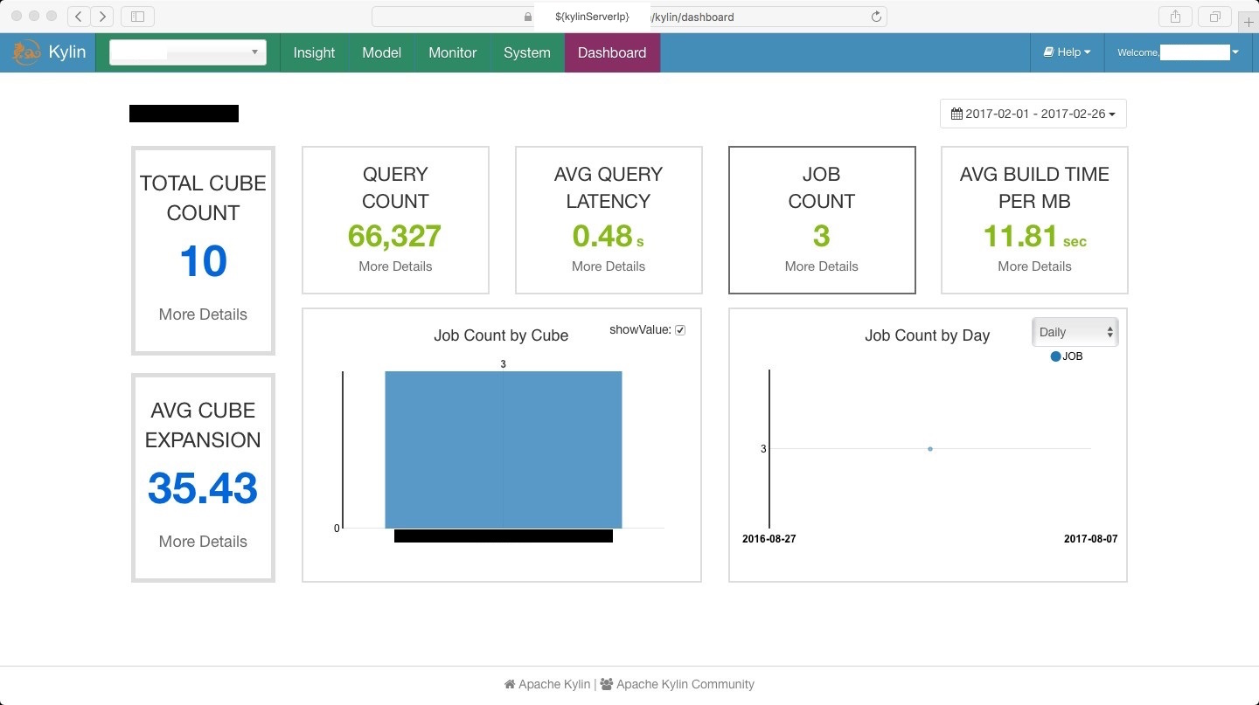Expand the date range picker
Image resolution: width=1259 pixels, height=705 pixels.
(1033, 114)
